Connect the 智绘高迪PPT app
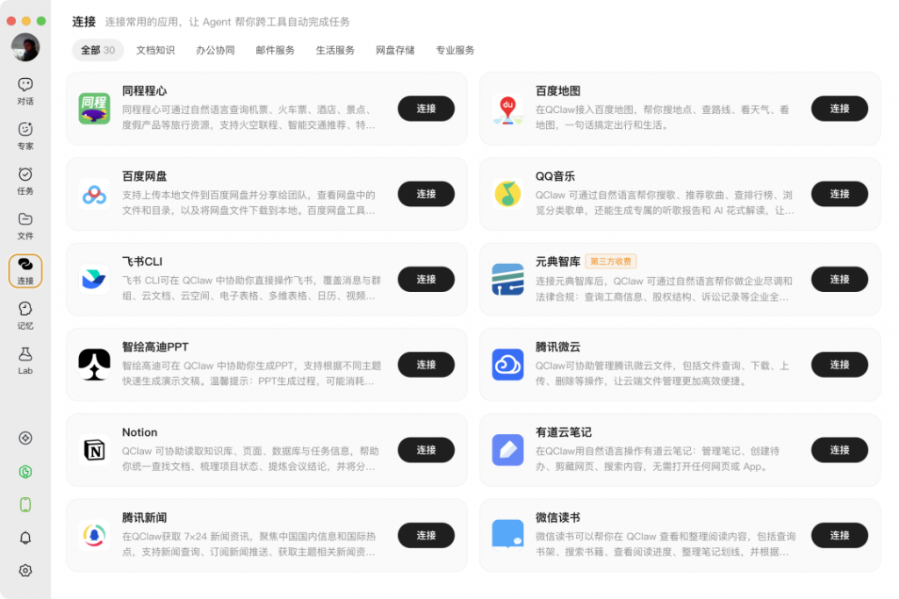The width and height of the screenshot is (899, 599). [426, 364]
